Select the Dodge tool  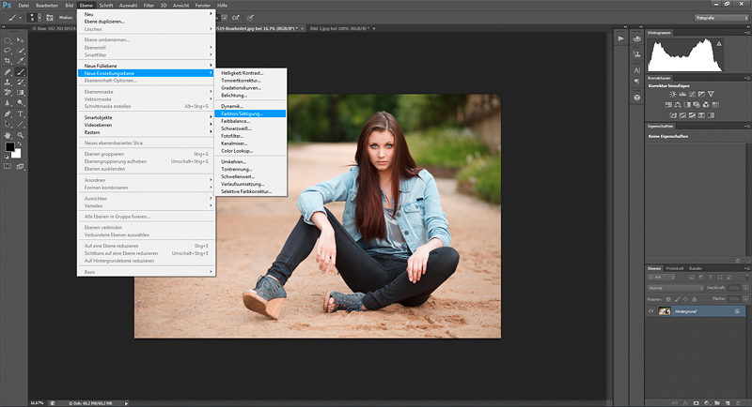pos(20,103)
